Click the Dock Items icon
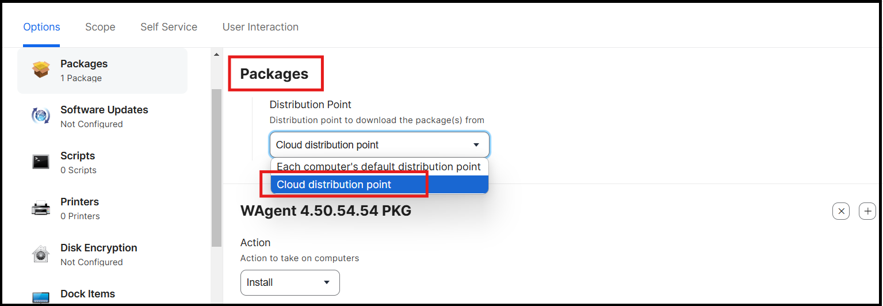 pyautogui.click(x=41, y=298)
